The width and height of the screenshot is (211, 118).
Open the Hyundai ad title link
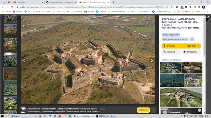[53, 109]
